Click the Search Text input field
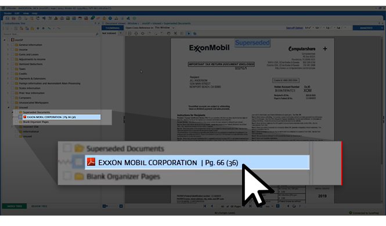Viewport: 386px width, 226px height. tap(49, 34)
